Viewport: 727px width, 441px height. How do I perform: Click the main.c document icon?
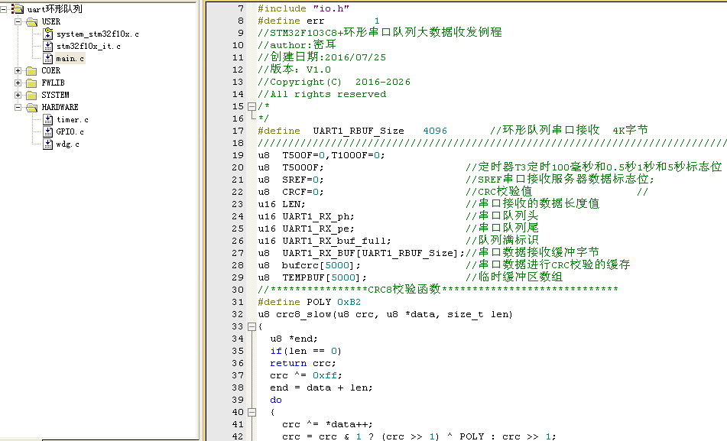pos(47,59)
